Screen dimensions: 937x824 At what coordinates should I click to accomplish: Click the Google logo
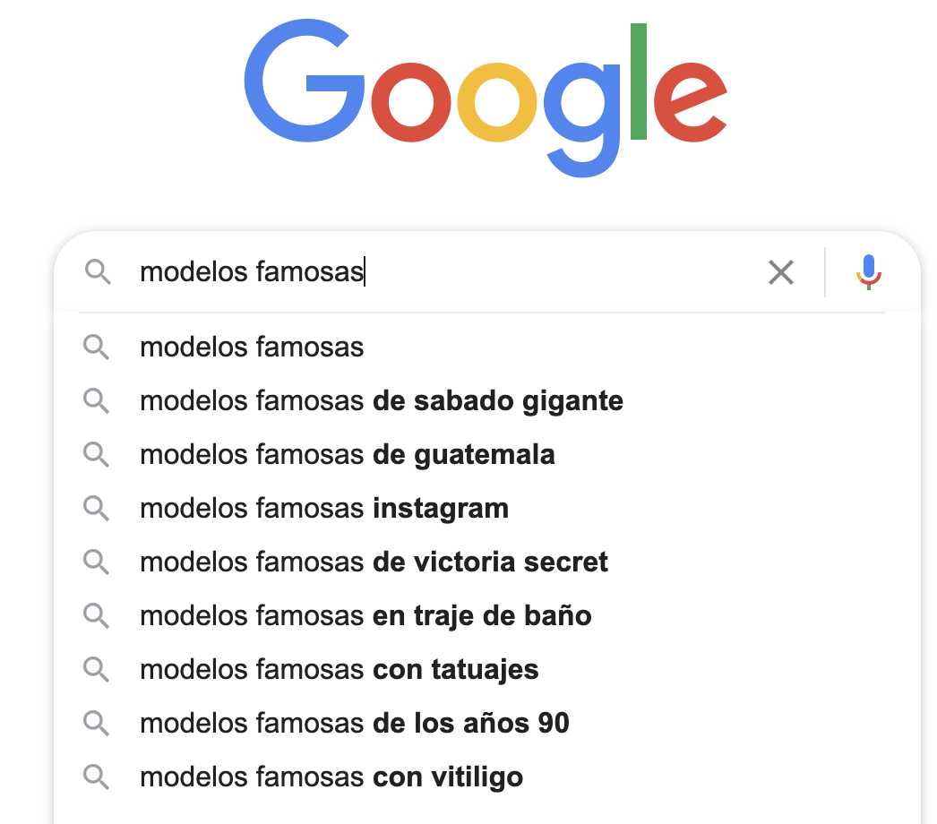[486, 99]
